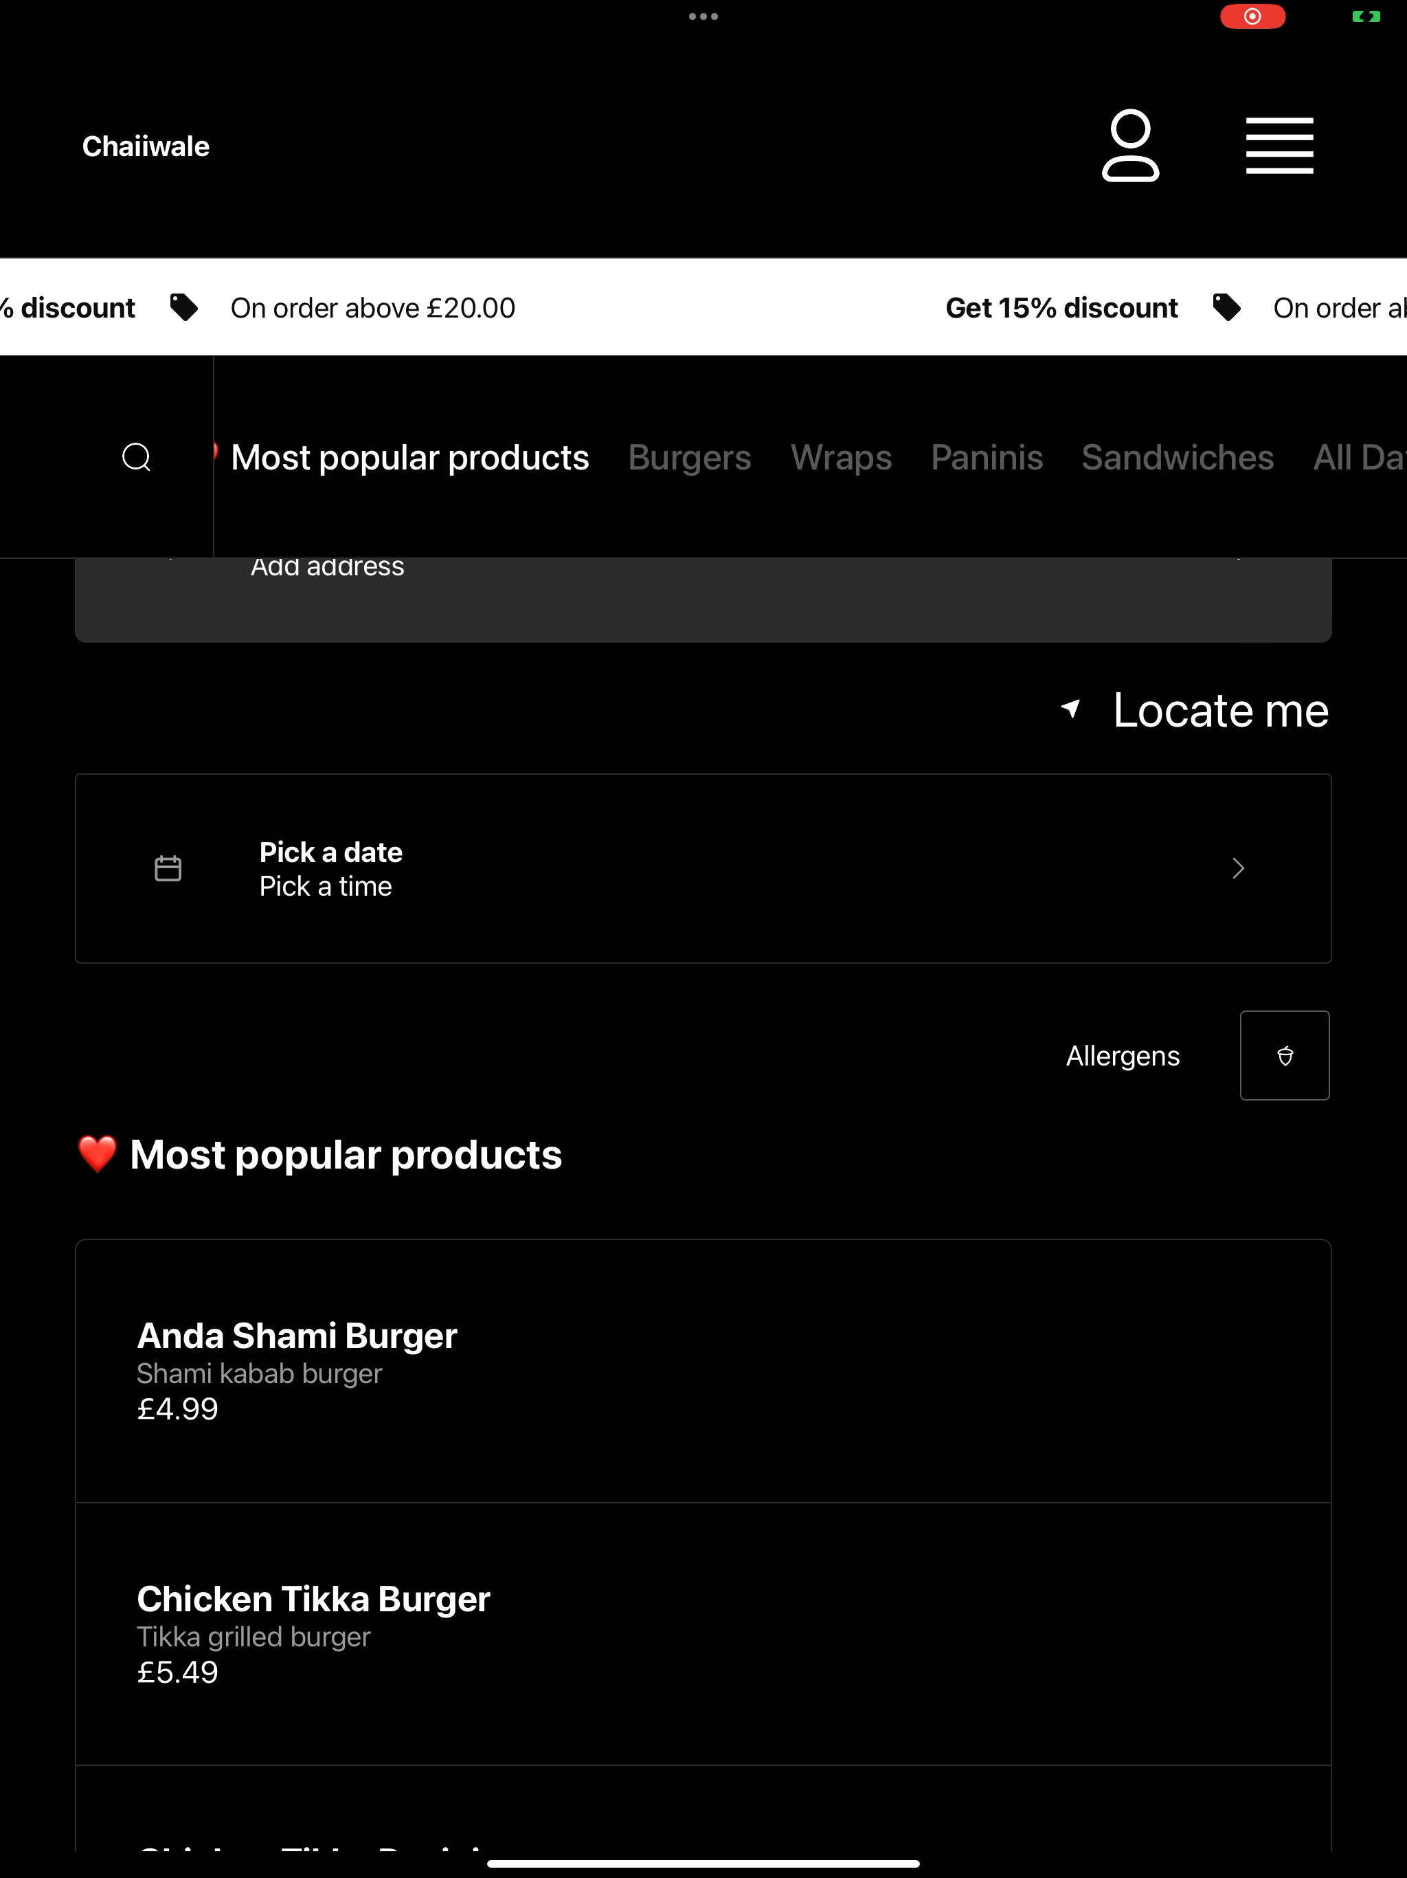Switch to the Sandwiches category
Screen dimensions: 1407x1878
(x=1178, y=458)
